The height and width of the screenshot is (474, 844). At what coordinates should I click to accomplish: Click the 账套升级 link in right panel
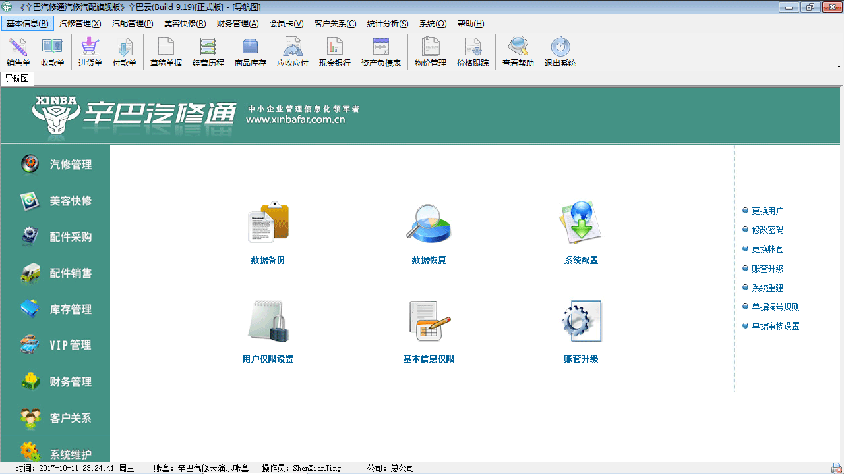[768, 269]
